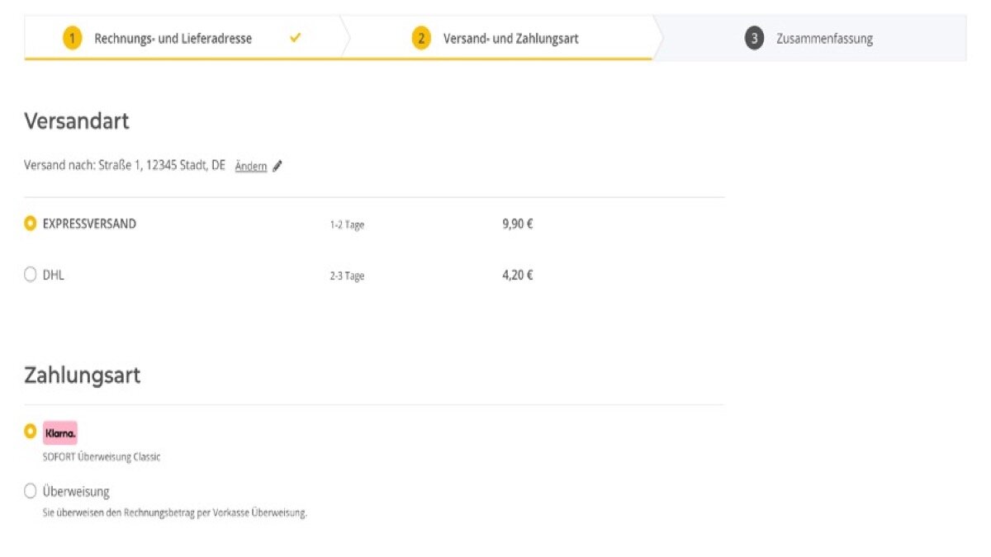The image size is (991, 557).
Task: Click the Ändern link for shipping address
Action: 251,166
